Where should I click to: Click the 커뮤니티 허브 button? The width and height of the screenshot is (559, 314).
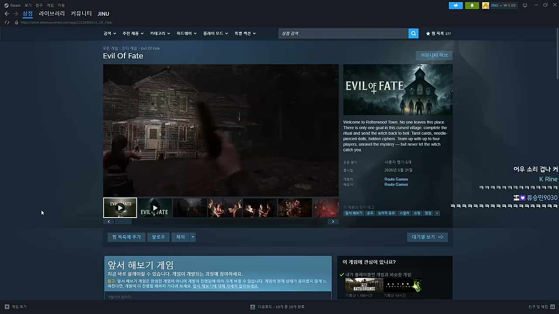coord(434,55)
